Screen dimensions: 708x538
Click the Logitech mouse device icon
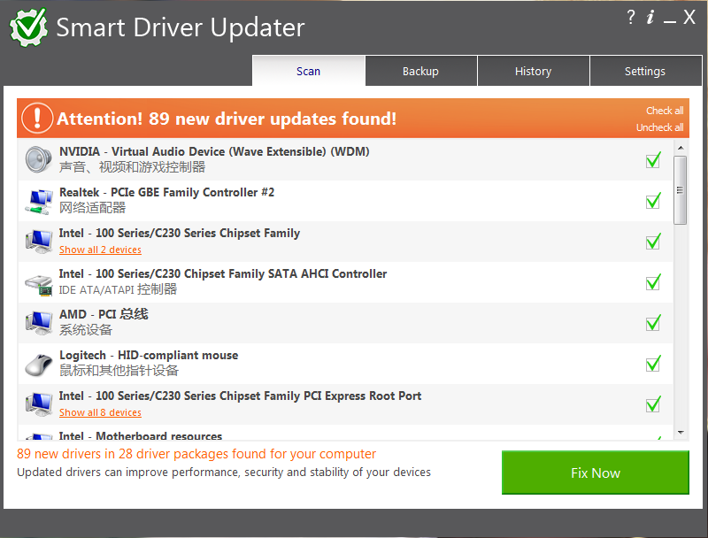tap(38, 365)
